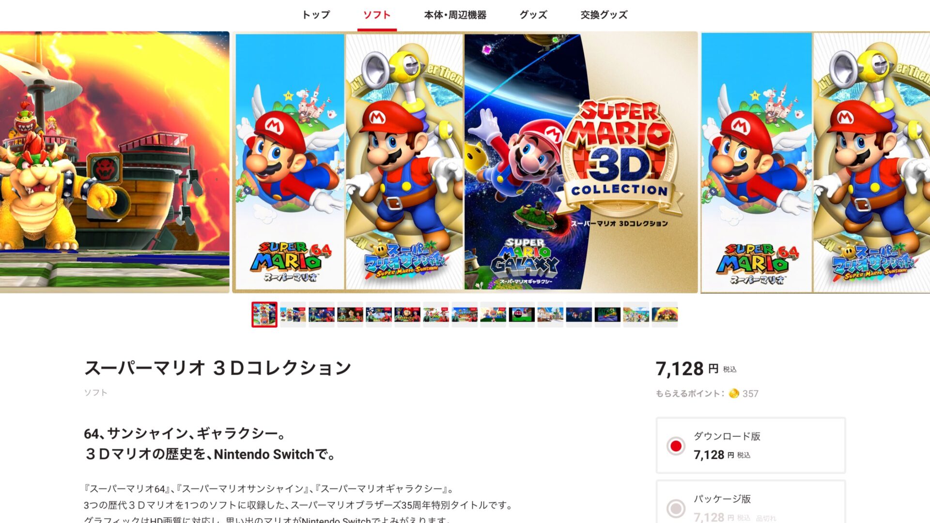The height and width of the screenshot is (523, 930).
Task: Open the 交換グッズ tab
Action: point(604,15)
